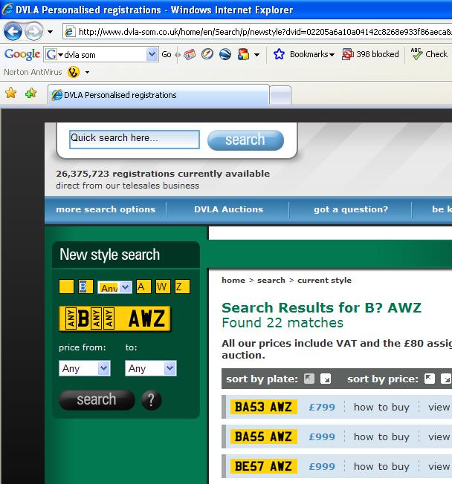Follow the home breadcrumb link
The width and height of the screenshot is (452, 484).
(x=233, y=281)
